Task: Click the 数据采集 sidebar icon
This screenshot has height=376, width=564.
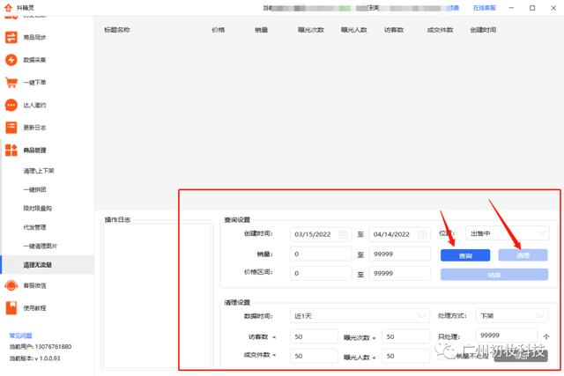Action: (x=11, y=60)
